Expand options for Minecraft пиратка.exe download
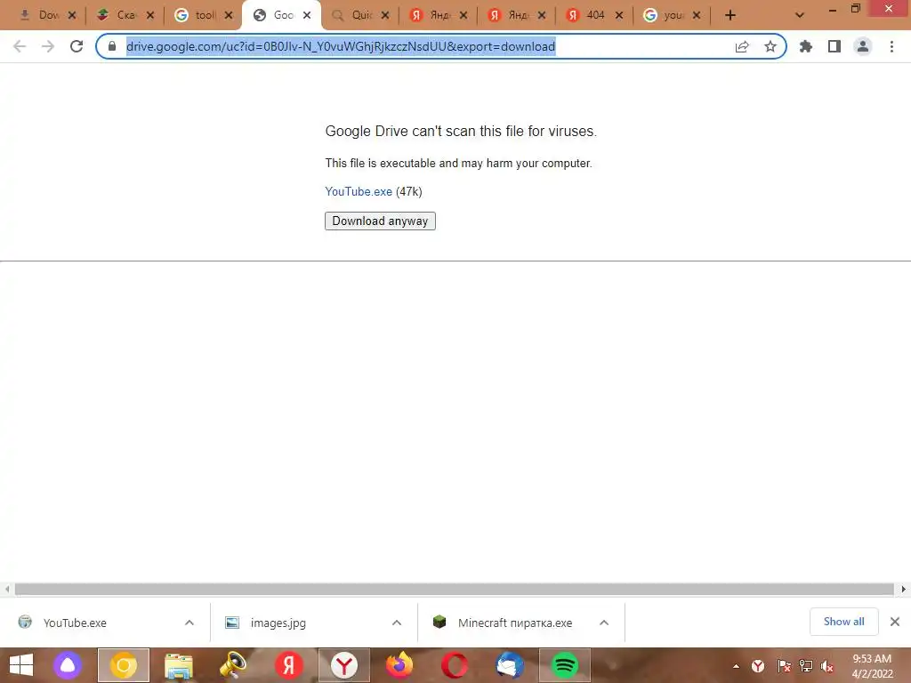The height and width of the screenshot is (683, 911). (604, 623)
